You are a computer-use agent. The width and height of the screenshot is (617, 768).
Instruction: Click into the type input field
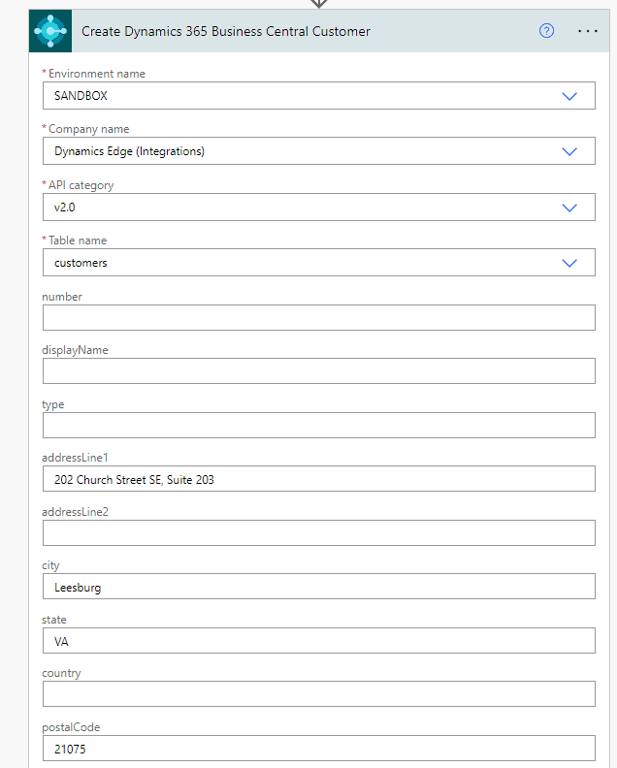click(x=319, y=425)
